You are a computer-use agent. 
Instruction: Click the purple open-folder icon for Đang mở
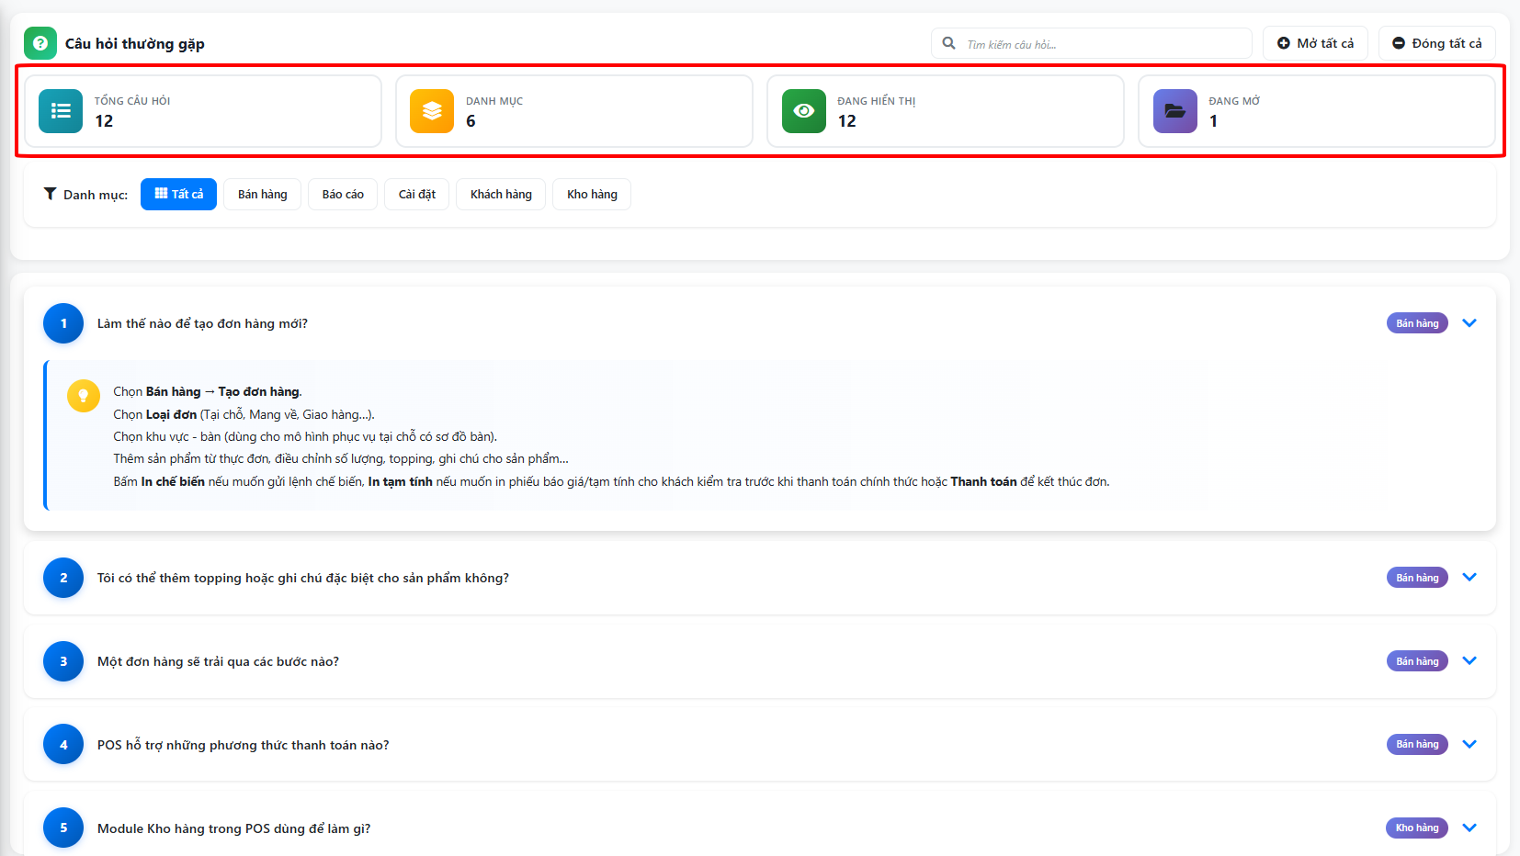(1174, 111)
